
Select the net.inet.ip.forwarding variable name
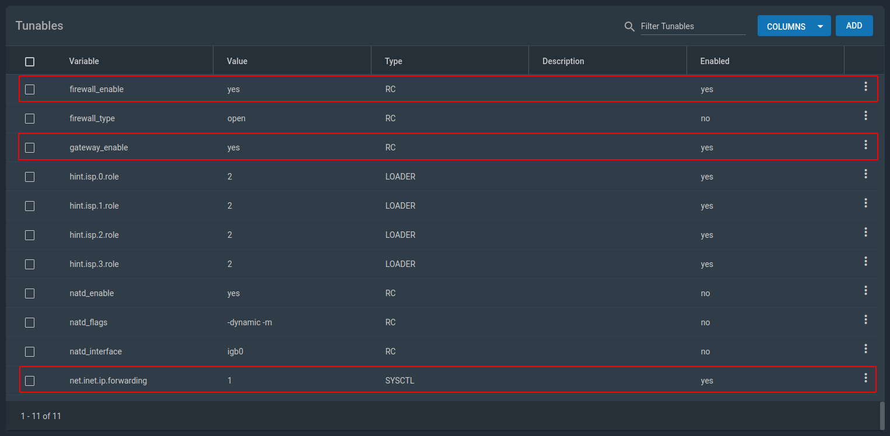point(108,381)
